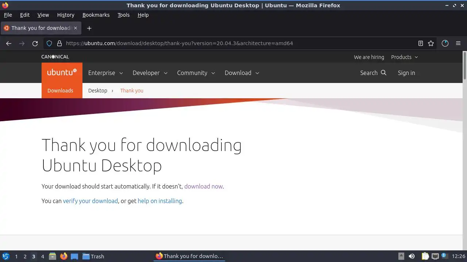This screenshot has height=262, width=467.
Task: Click the Desktop breadcrumb link
Action: click(x=98, y=91)
